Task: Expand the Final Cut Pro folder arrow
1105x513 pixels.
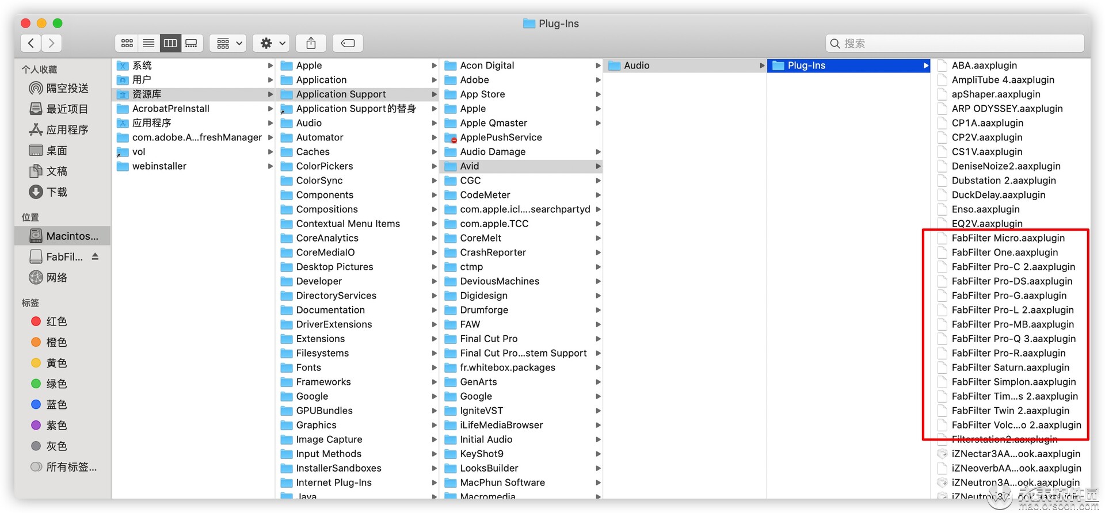Action: pyautogui.click(x=598, y=339)
